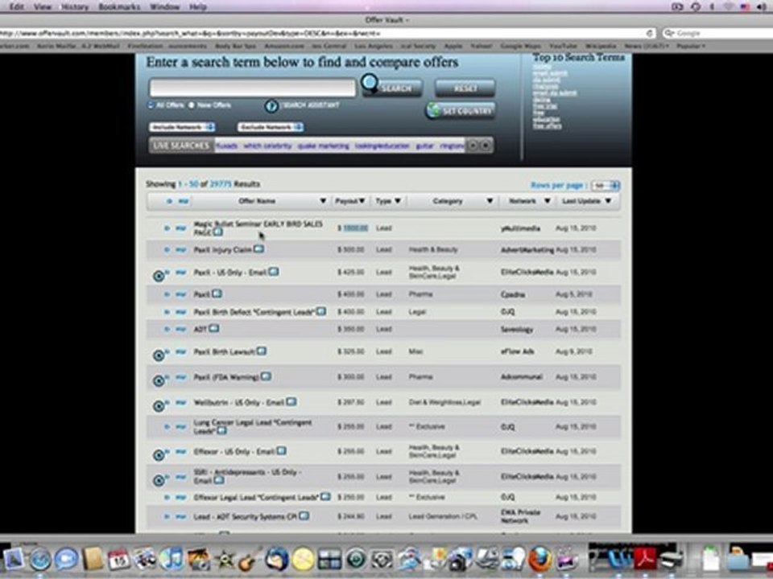Open the Rows per page dropdown
The height and width of the screenshot is (579, 773).
coord(606,186)
